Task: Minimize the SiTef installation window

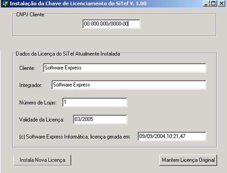Action: click(206, 4)
